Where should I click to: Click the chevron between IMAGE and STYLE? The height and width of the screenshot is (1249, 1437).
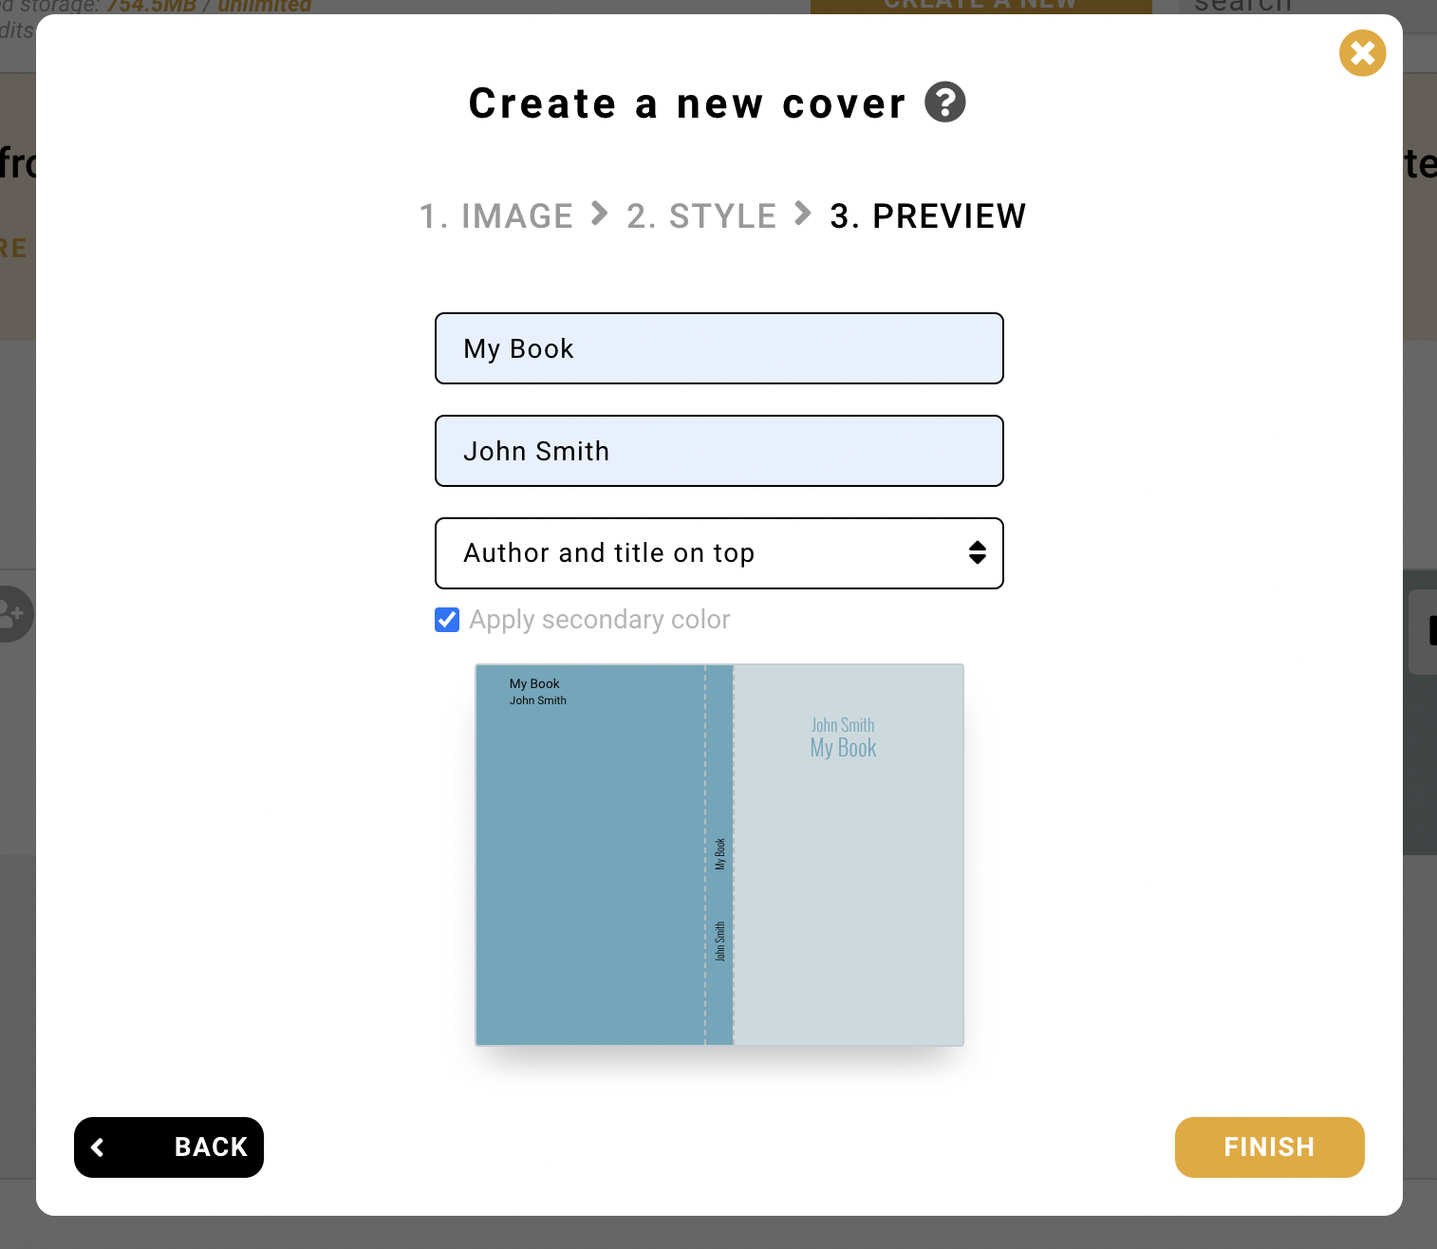click(599, 215)
